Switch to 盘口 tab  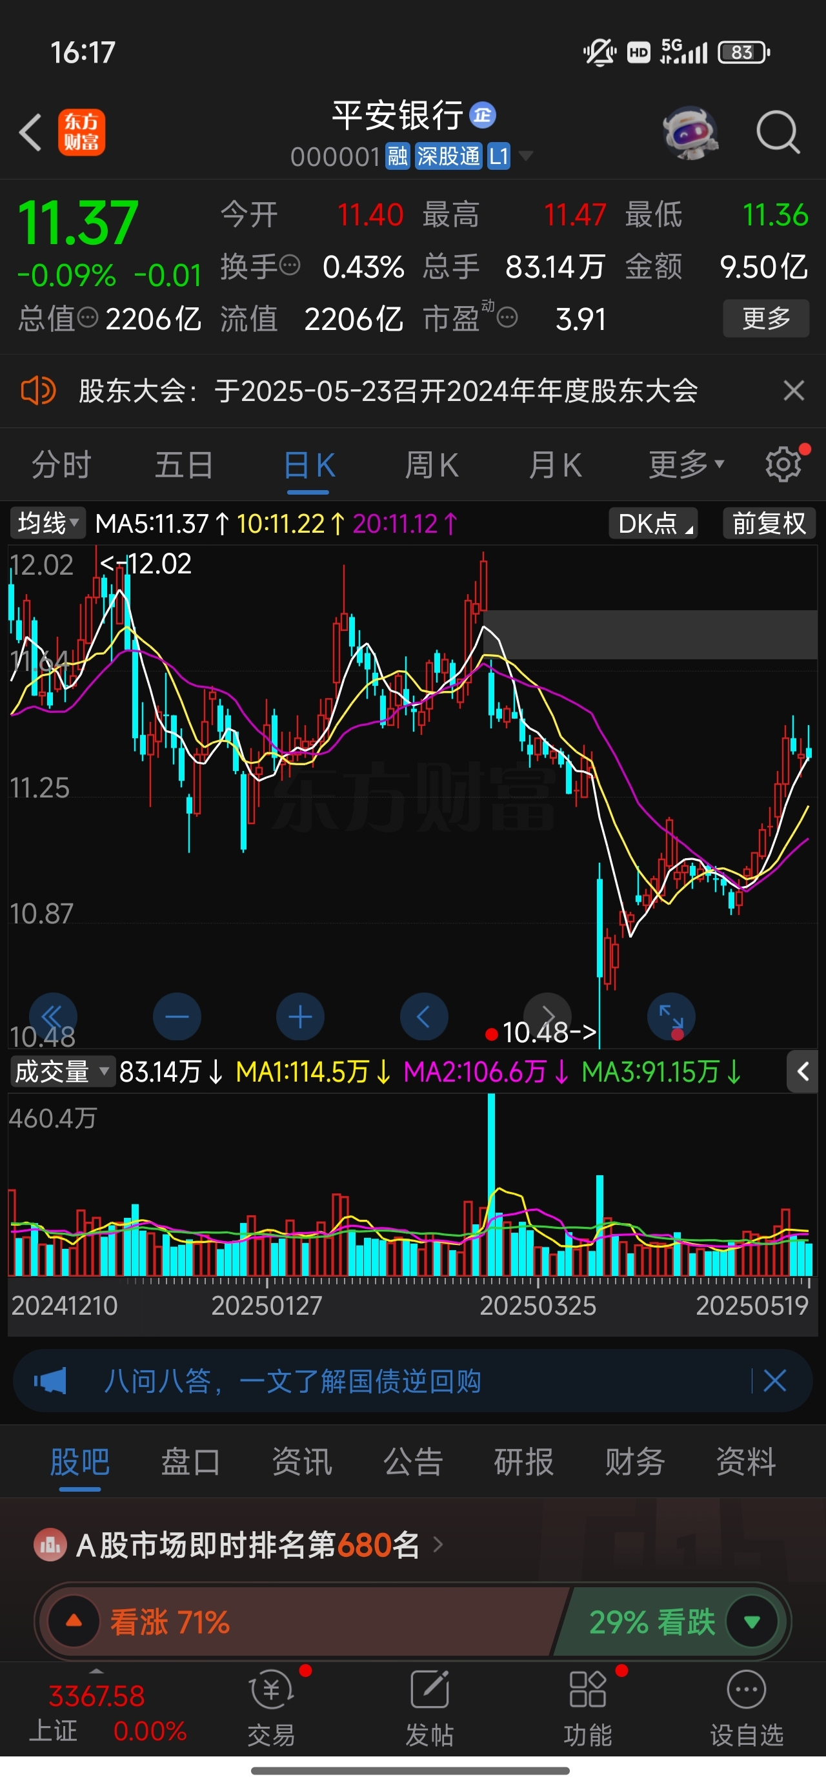(190, 1461)
